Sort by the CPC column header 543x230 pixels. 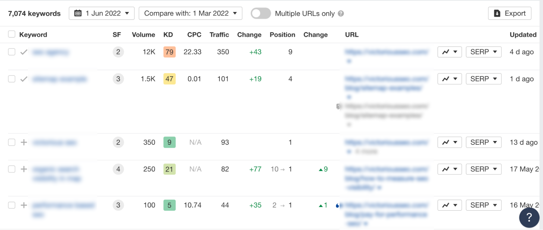[194, 34]
